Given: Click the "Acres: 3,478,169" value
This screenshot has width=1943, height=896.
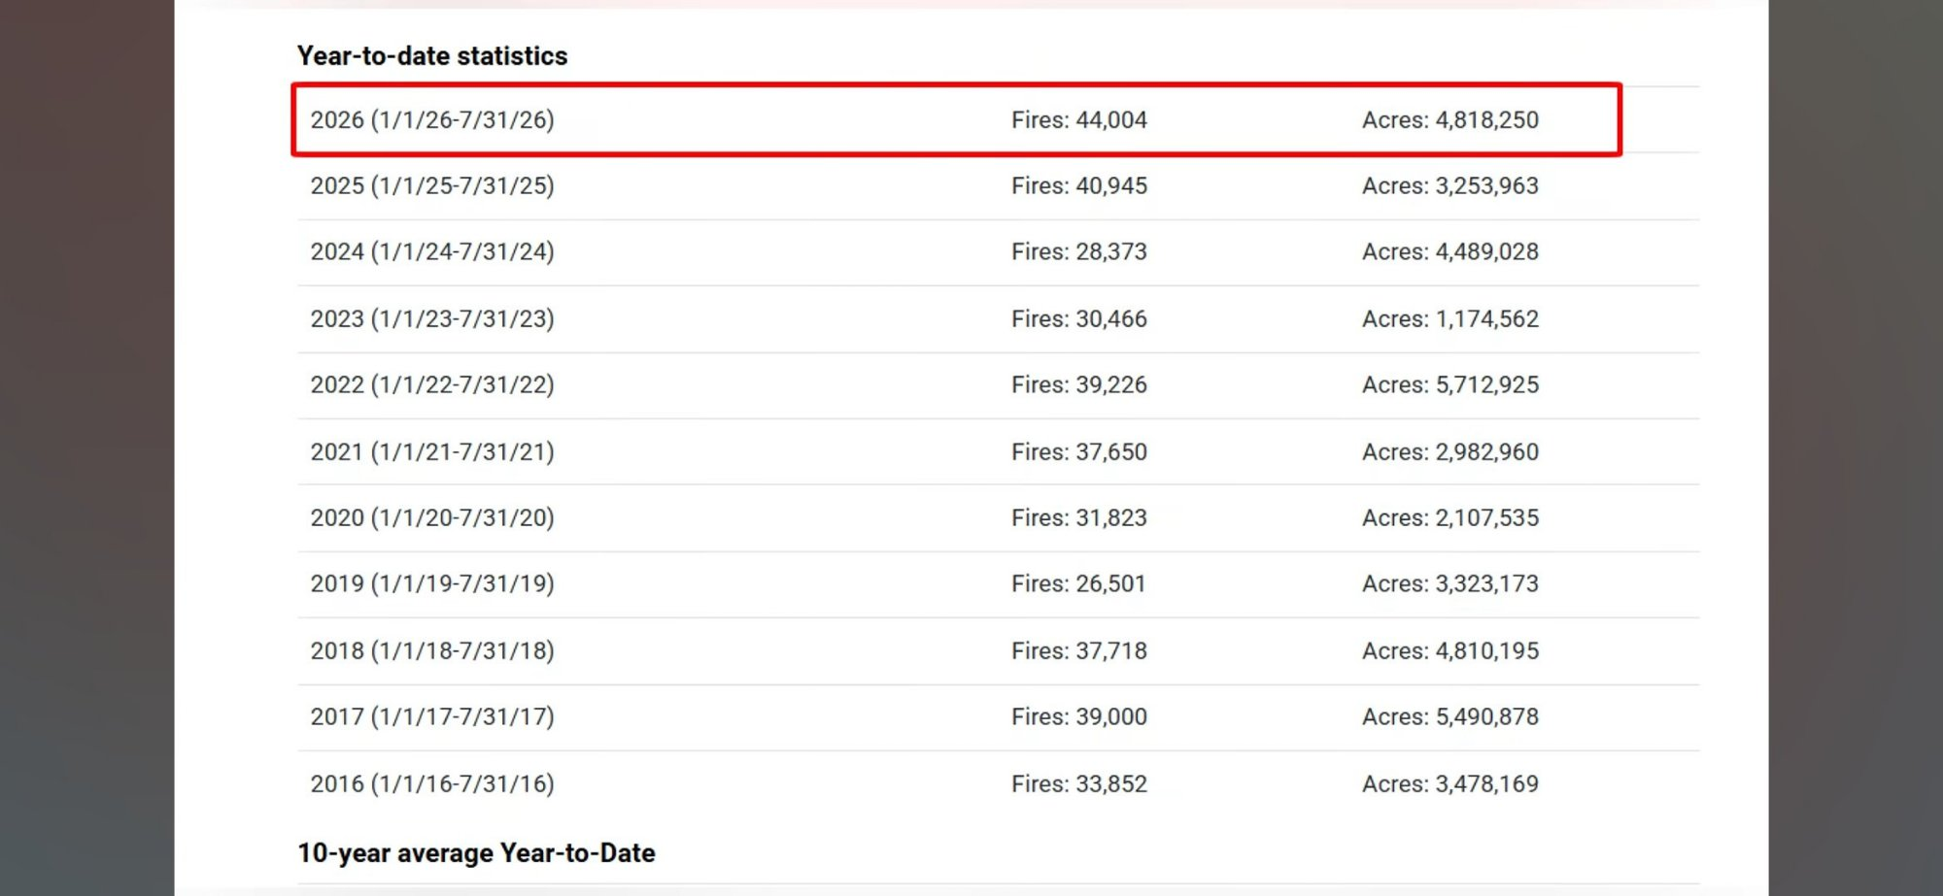Looking at the screenshot, I should pos(1450,783).
